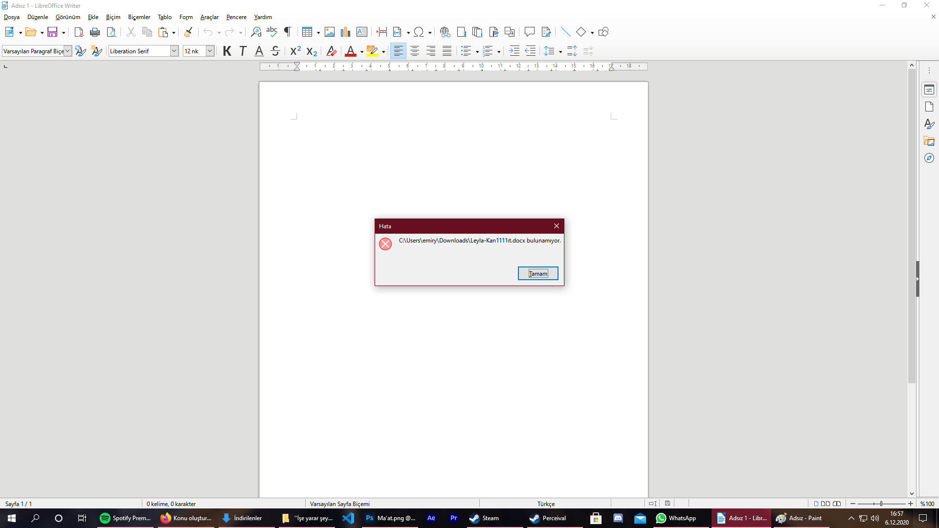Click the zoom slider in status bar
The height and width of the screenshot is (528, 939).
point(881,504)
